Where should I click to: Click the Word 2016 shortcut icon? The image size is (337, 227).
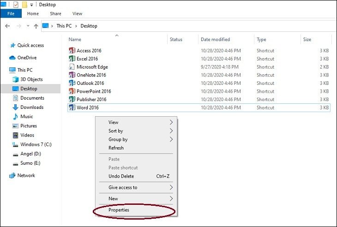point(72,108)
